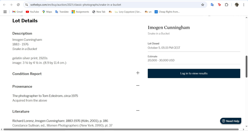Bookmark this page with the star icon

pos(203,5)
